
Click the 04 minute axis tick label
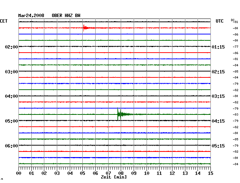tap(70, 173)
